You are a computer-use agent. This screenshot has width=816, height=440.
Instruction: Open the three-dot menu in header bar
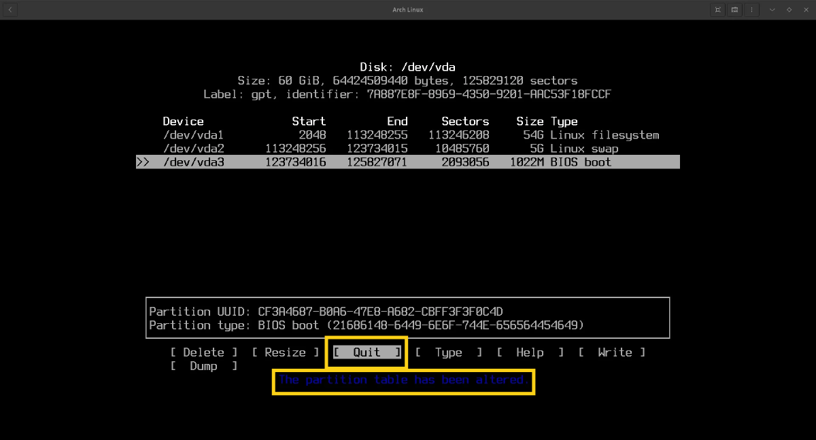pyautogui.click(x=751, y=10)
